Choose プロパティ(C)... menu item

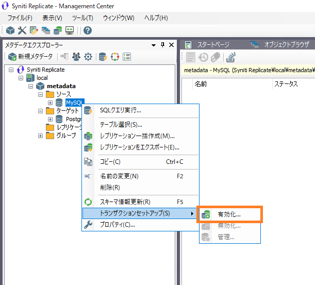click(x=141, y=225)
